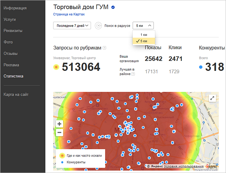Screen dimensions: 226x173
Task: Click the Торговый дом ГУМ title
Action: [x=81, y=7]
